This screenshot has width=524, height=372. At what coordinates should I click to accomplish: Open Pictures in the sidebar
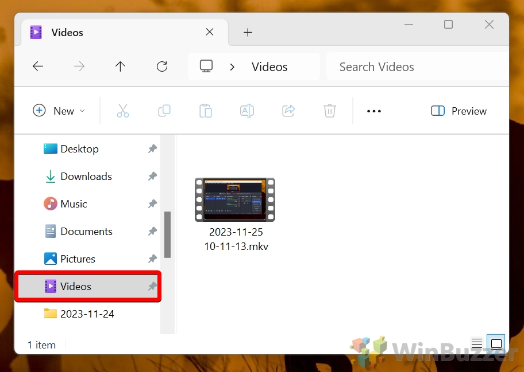pyautogui.click(x=70, y=259)
